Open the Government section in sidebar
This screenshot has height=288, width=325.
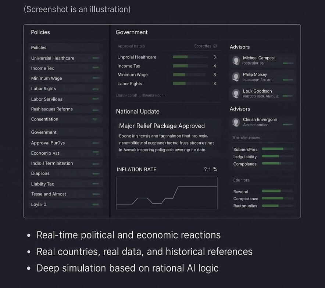44,132
